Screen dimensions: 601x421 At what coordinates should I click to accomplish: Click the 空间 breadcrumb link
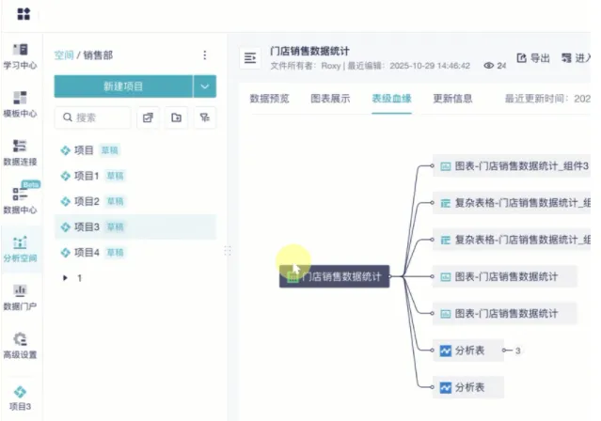(63, 55)
